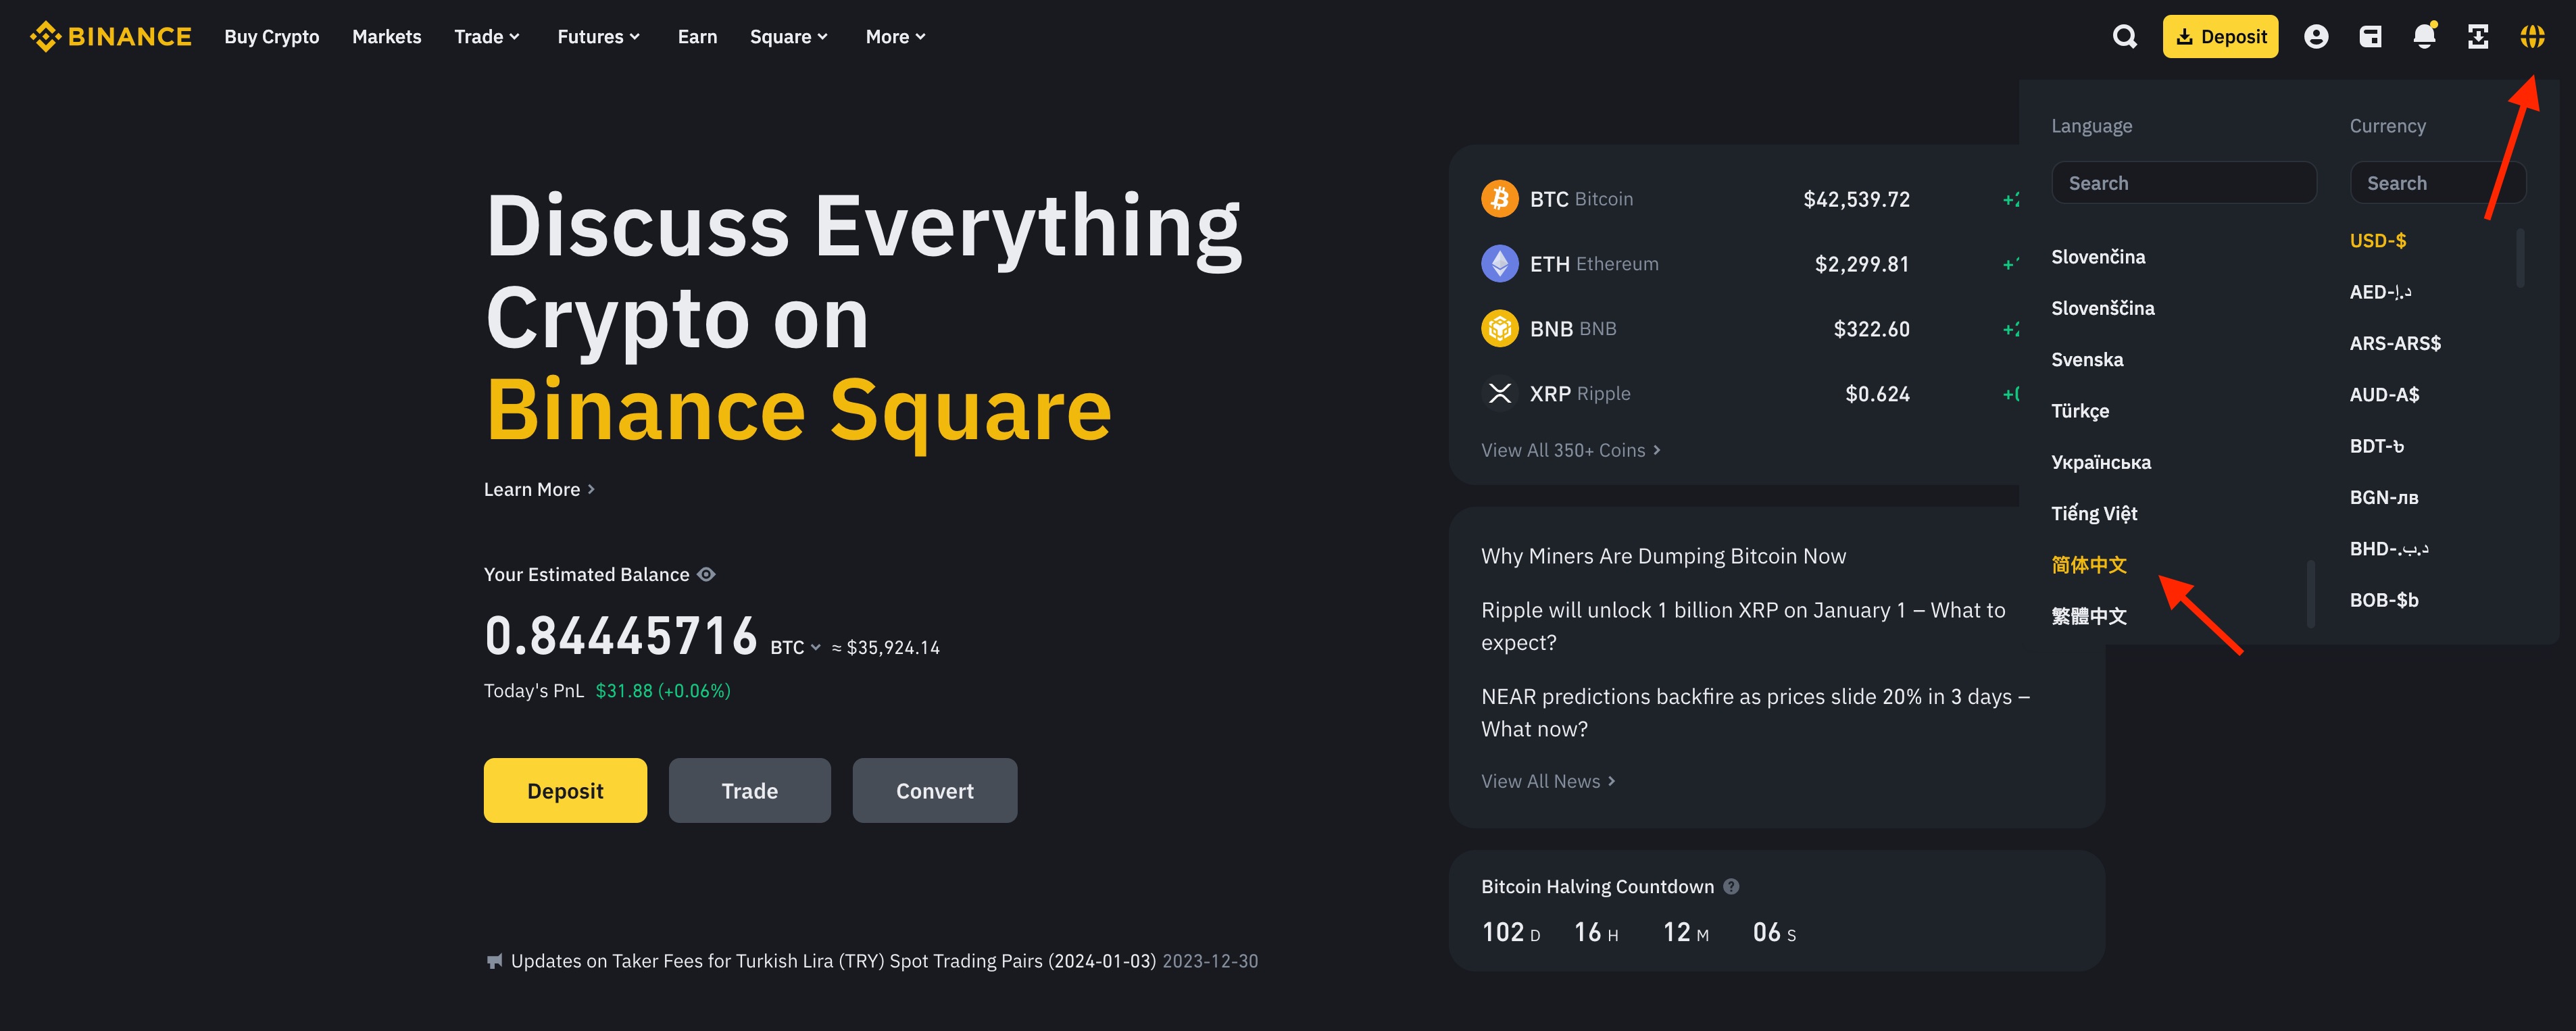Open the wallet icon in header
This screenshot has height=1031, width=2576.
[2370, 37]
